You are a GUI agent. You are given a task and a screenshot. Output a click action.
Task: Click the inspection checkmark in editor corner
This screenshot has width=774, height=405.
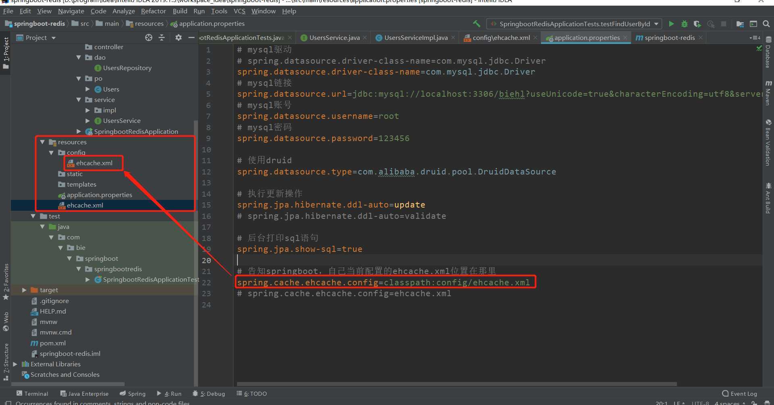point(759,48)
